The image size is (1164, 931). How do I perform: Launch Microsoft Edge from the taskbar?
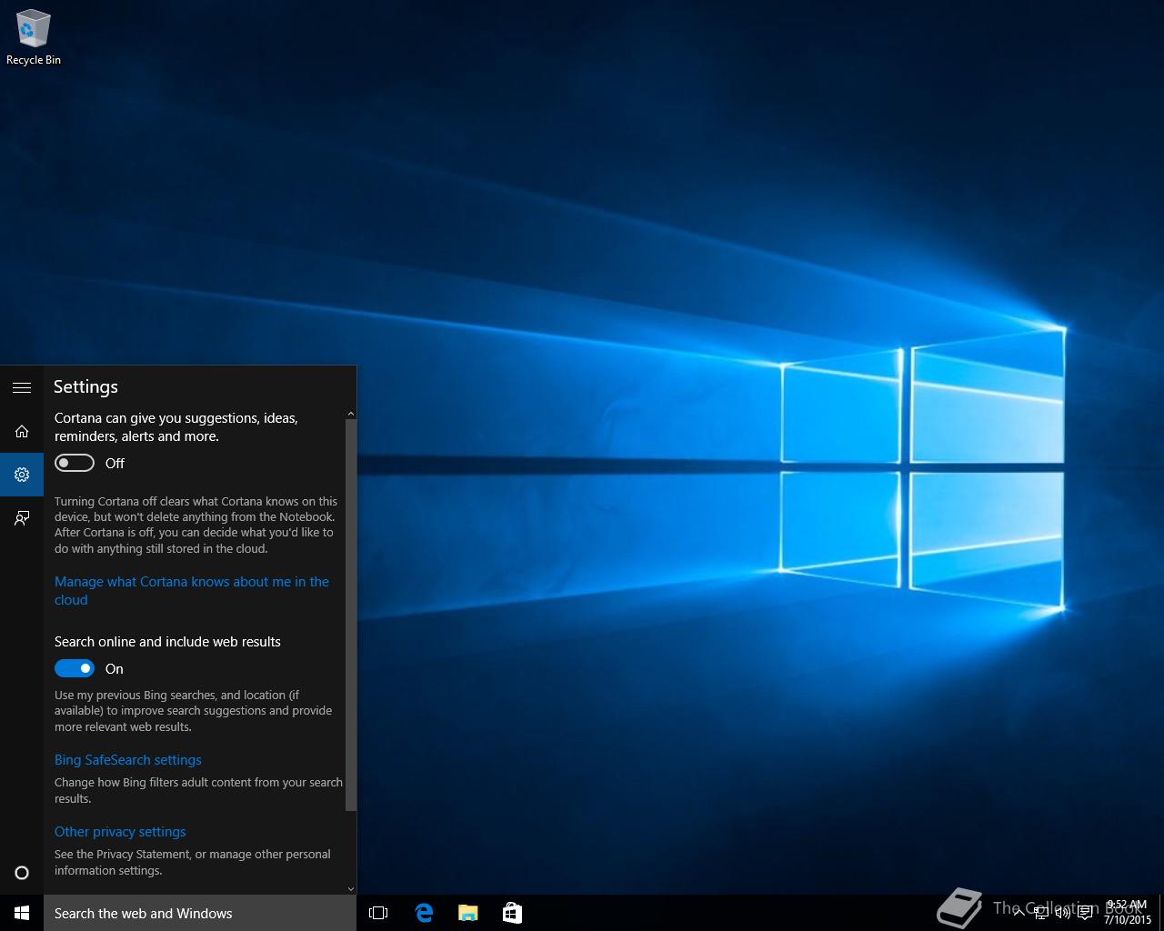coord(424,913)
